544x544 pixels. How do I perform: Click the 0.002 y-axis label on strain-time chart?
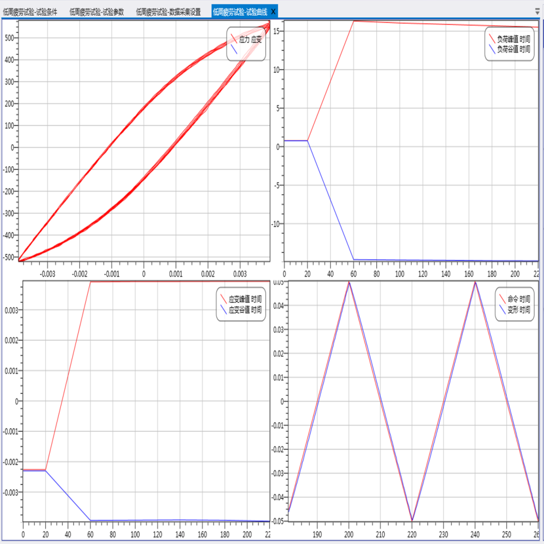point(11,341)
